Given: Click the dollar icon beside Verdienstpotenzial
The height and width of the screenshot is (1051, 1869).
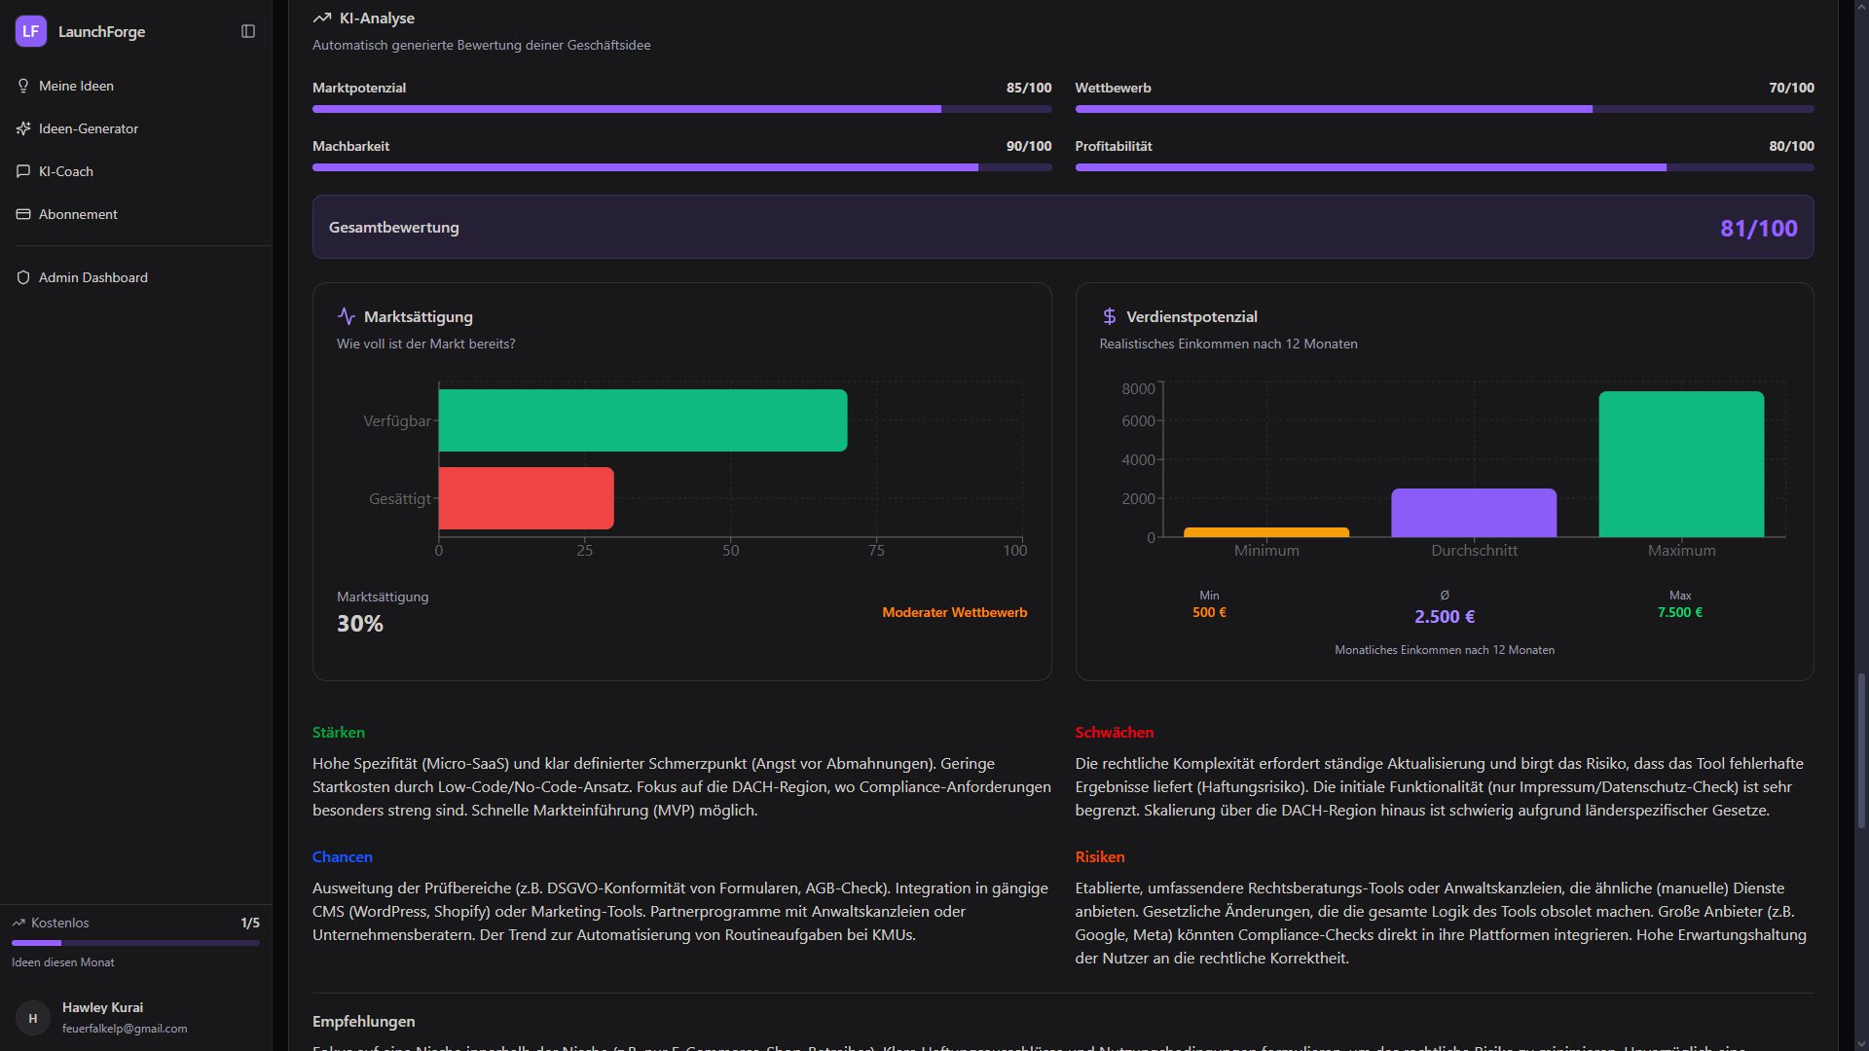Looking at the screenshot, I should (x=1109, y=316).
